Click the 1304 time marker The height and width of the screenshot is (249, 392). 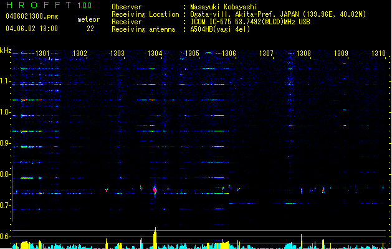(155, 54)
